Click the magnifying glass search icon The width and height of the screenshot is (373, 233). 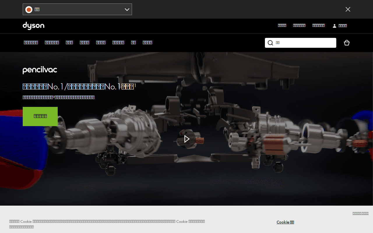pos(270,43)
